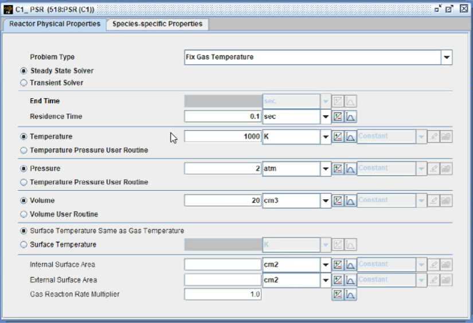Select Temperature Pressure User Routine below Pressure
This screenshot has width=473, height=323.
[x=24, y=182]
